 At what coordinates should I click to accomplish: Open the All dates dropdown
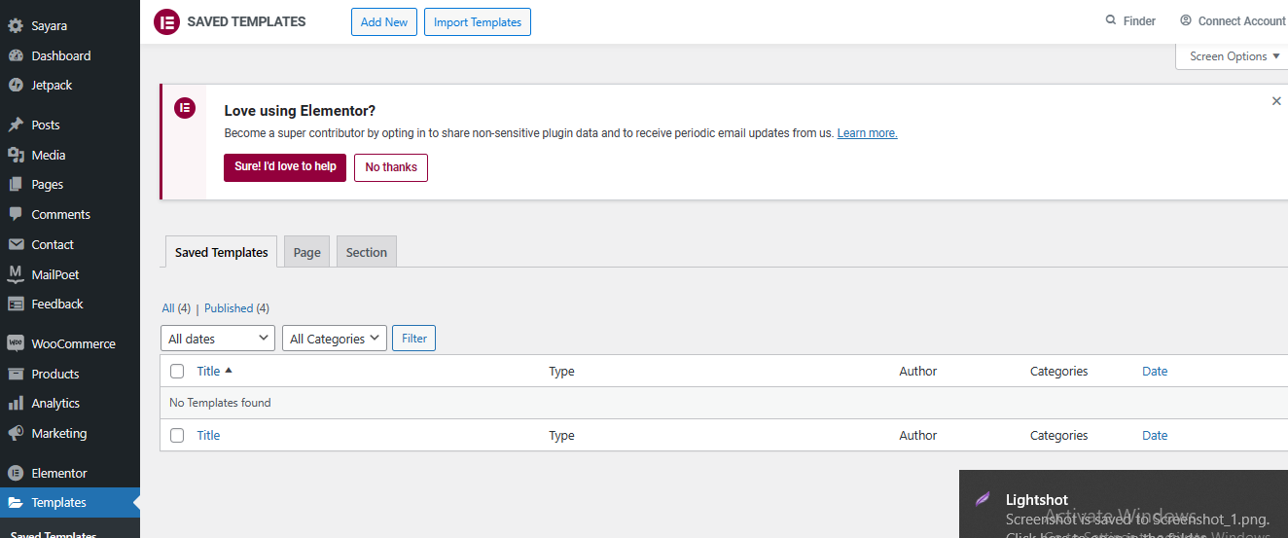[218, 339]
